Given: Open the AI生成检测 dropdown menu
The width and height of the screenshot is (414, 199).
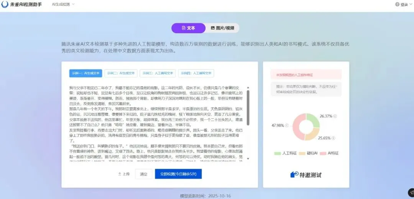Looking at the screenshot, I should tap(63, 5).
